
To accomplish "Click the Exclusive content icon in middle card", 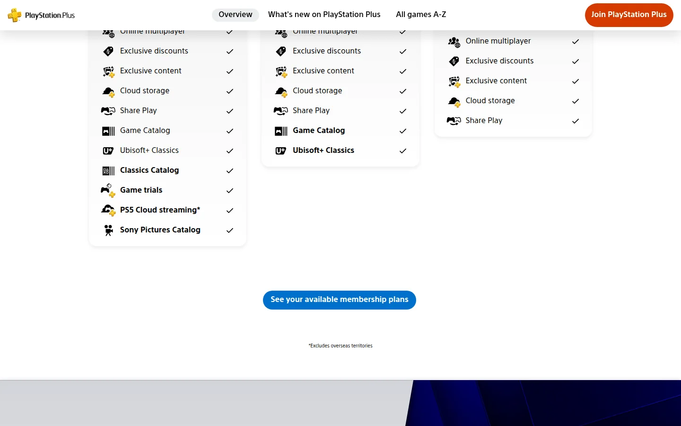I will (x=281, y=71).
